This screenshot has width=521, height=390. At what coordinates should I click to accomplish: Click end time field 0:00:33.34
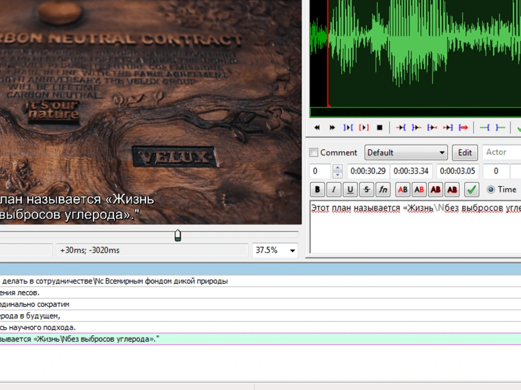(412, 171)
